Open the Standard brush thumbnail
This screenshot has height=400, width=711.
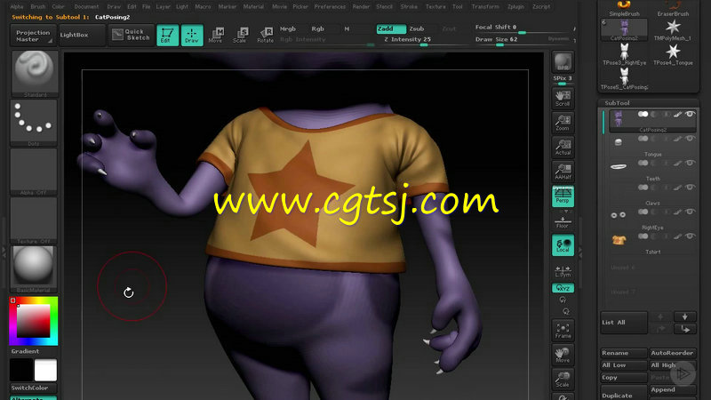click(34, 73)
